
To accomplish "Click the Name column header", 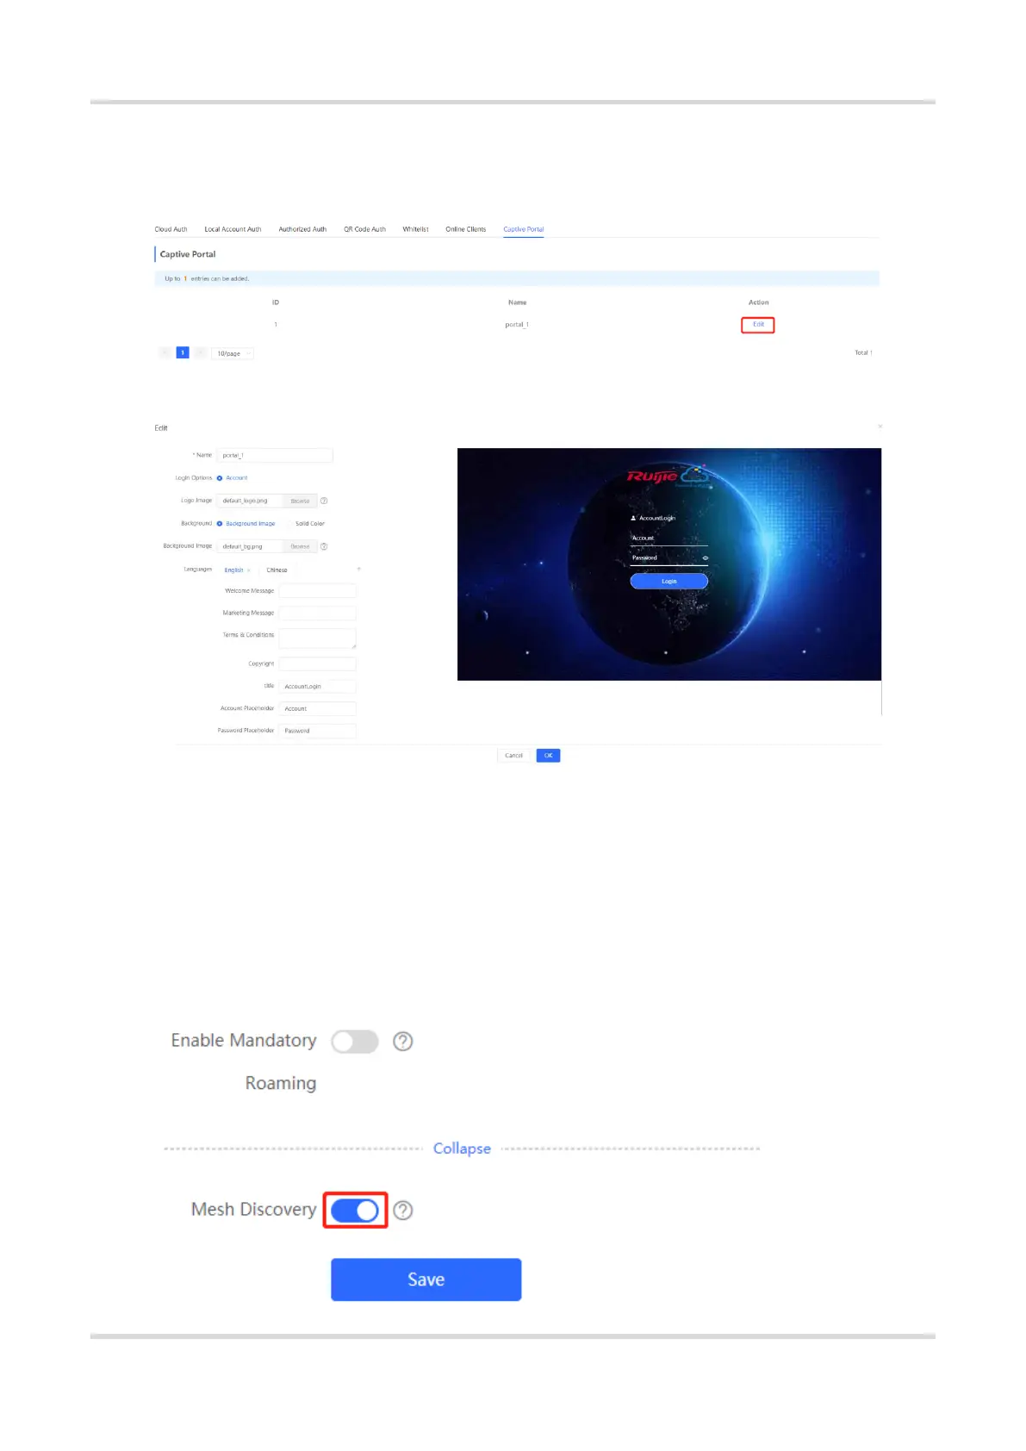I will (517, 302).
